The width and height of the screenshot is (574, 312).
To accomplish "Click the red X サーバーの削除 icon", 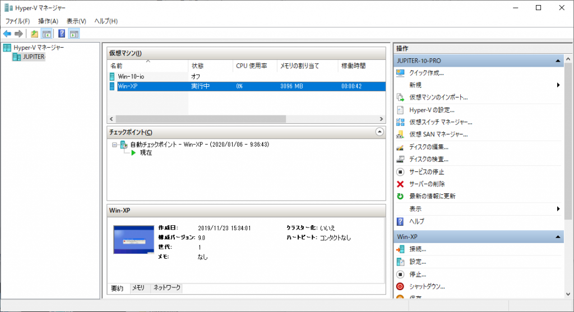I will pyautogui.click(x=400, y=184).
